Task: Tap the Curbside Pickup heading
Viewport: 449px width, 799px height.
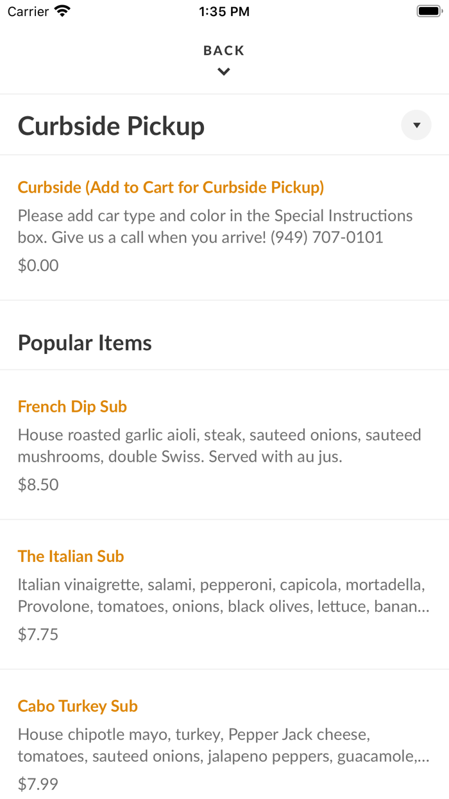Action: [x=110, y=125]
